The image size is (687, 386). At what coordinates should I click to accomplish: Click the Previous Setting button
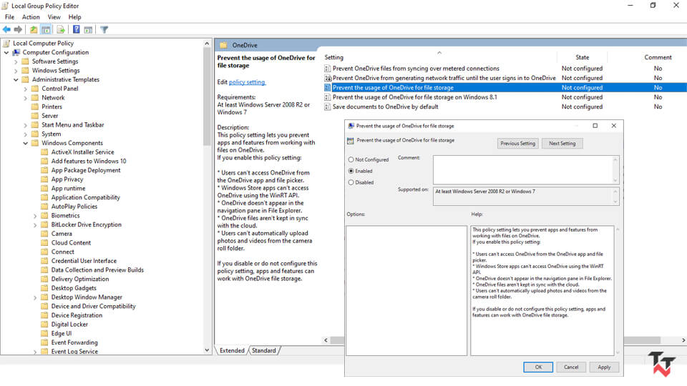(x=518, y=143)
